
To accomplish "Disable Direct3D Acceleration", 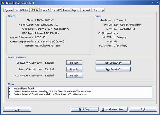I will click(x=74, y=69).
